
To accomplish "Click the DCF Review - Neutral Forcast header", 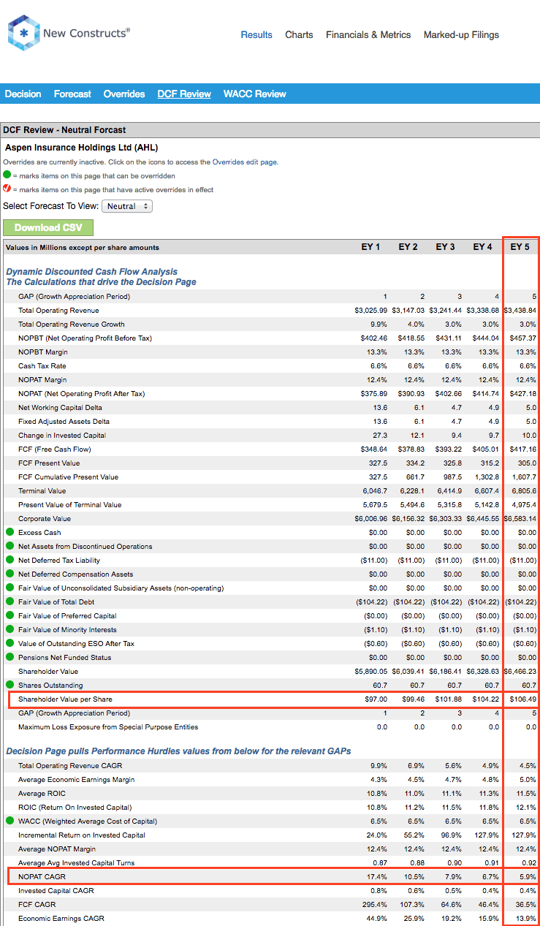I will [64, 129].
